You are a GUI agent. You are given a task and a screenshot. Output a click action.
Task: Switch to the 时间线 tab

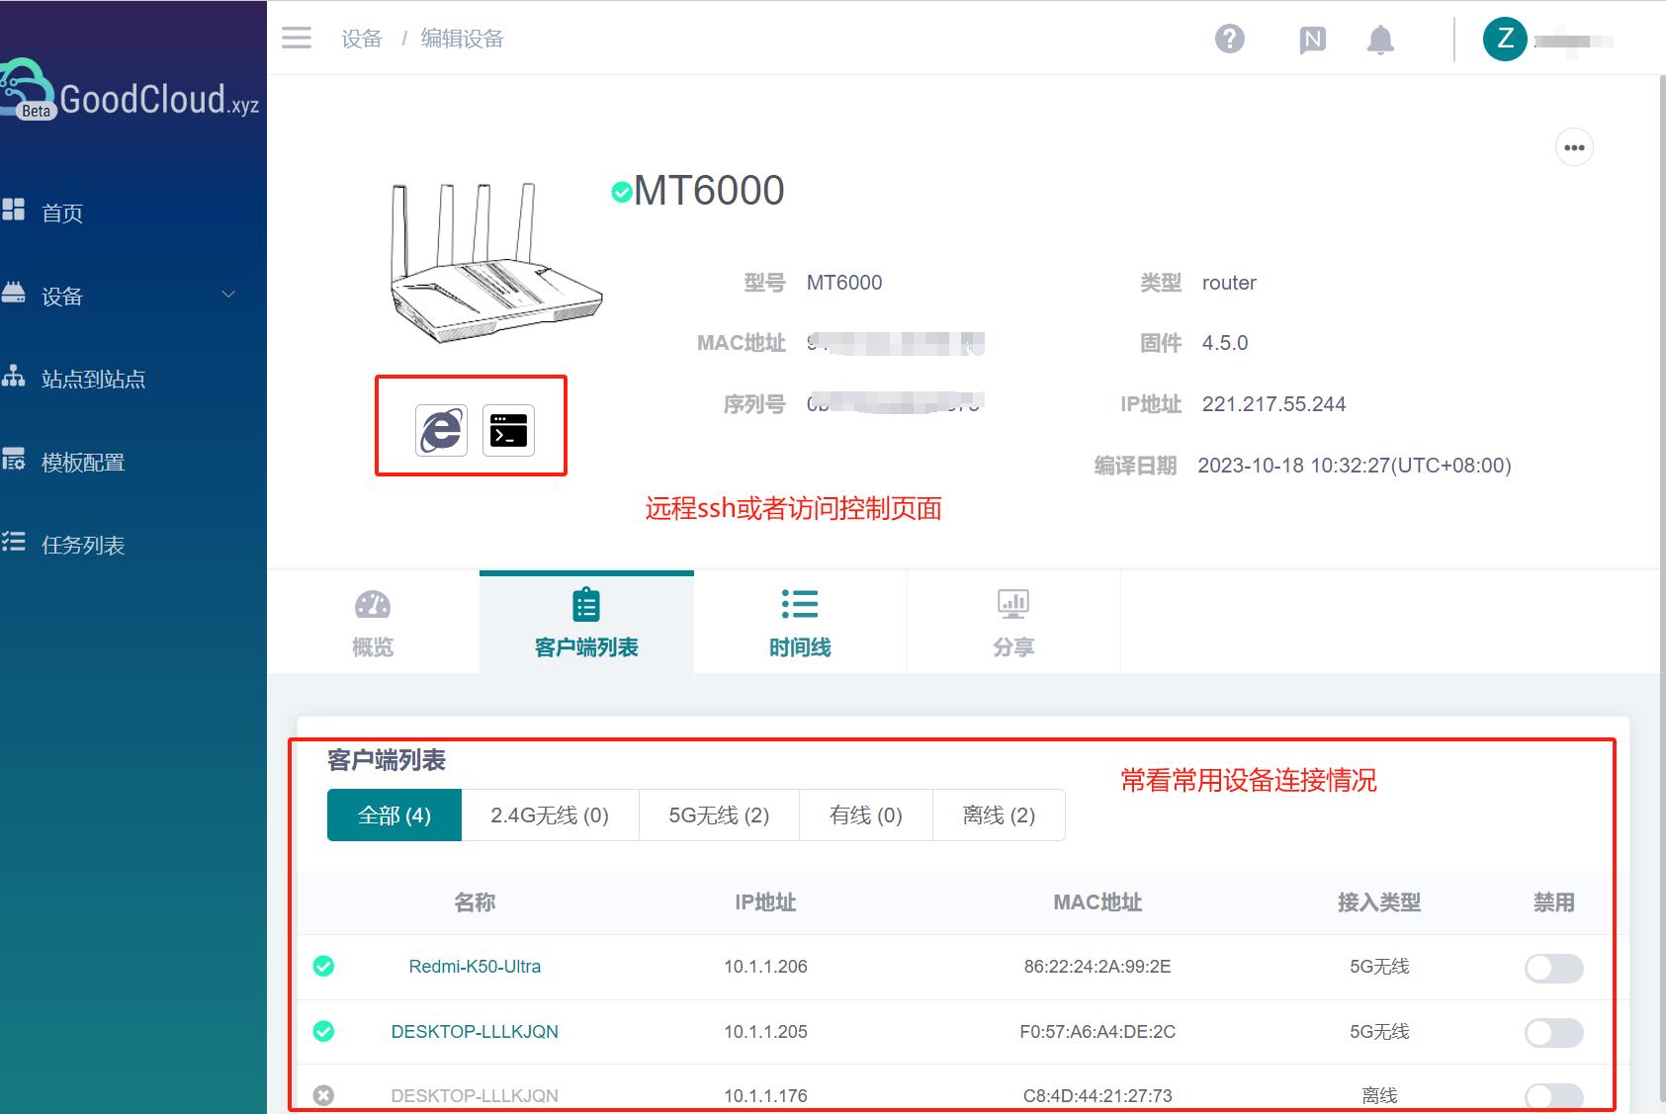coord(799,622)
